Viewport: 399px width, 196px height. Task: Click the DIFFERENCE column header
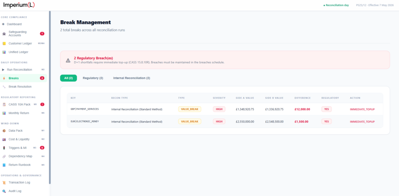pos(302,98)
